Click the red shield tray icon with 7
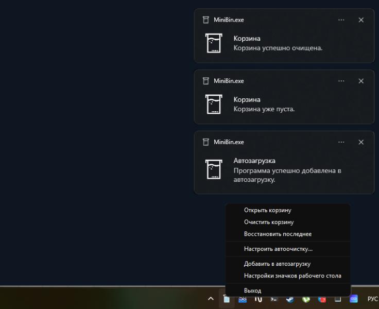 322,299
